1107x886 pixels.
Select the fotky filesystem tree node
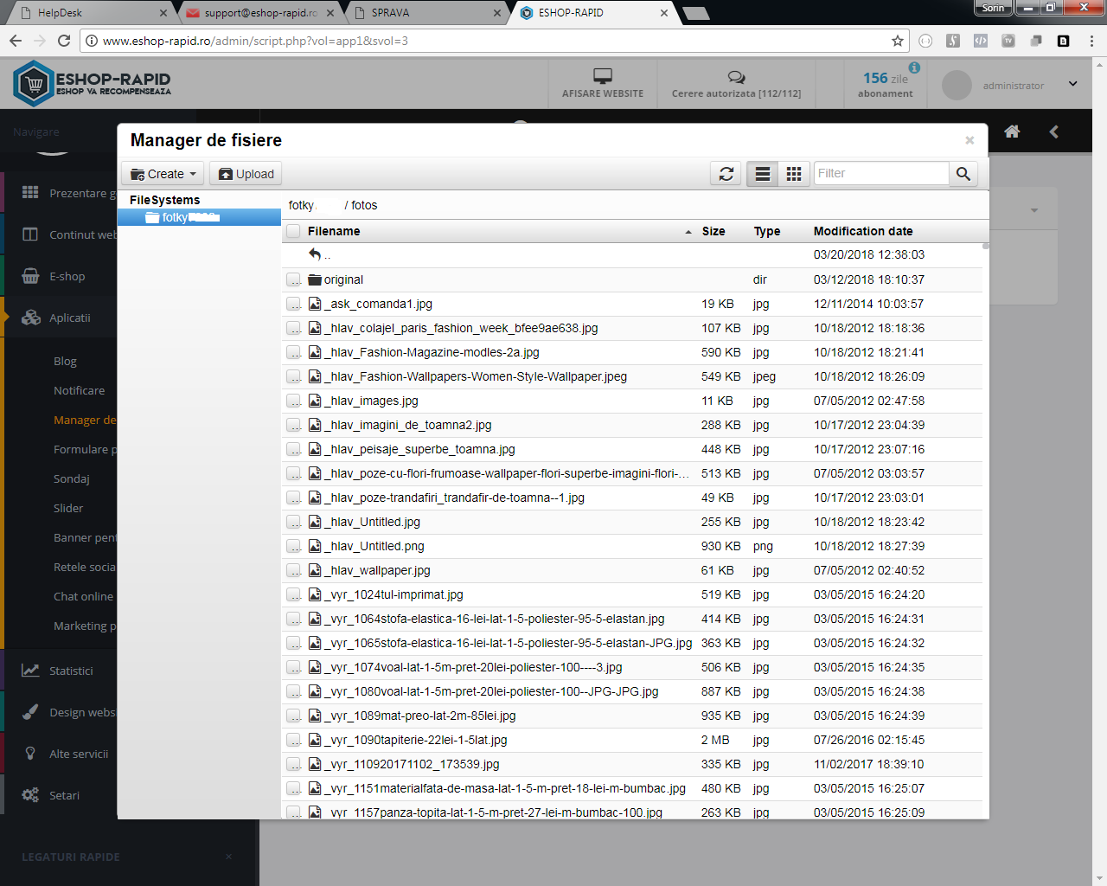click(199, 217)
